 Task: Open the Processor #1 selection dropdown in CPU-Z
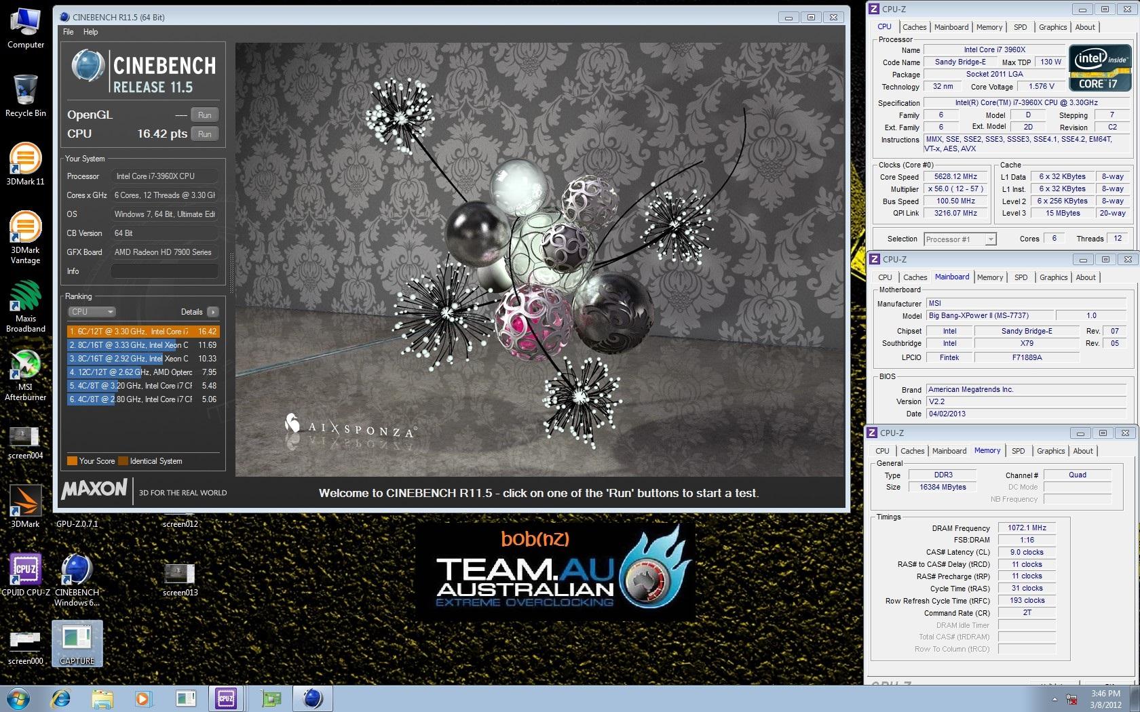[959, 239]
